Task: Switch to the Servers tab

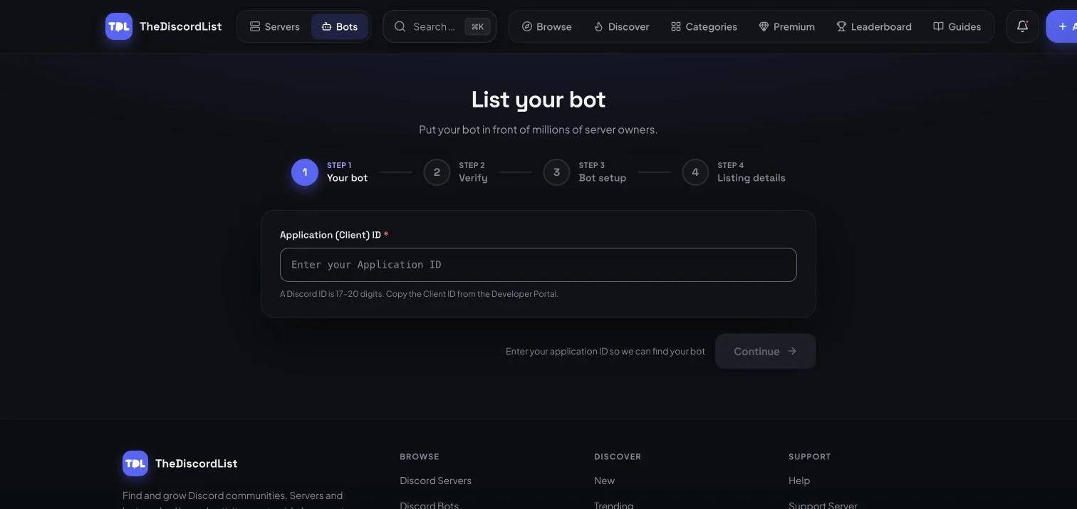Action: 274,26
